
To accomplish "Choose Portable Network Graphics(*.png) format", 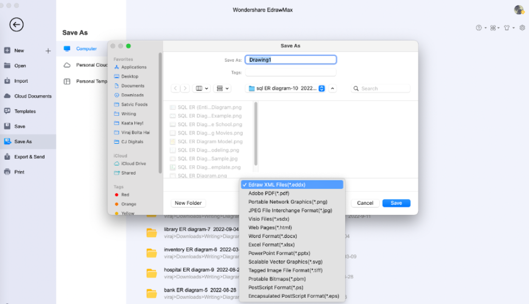I will point(292,202).
